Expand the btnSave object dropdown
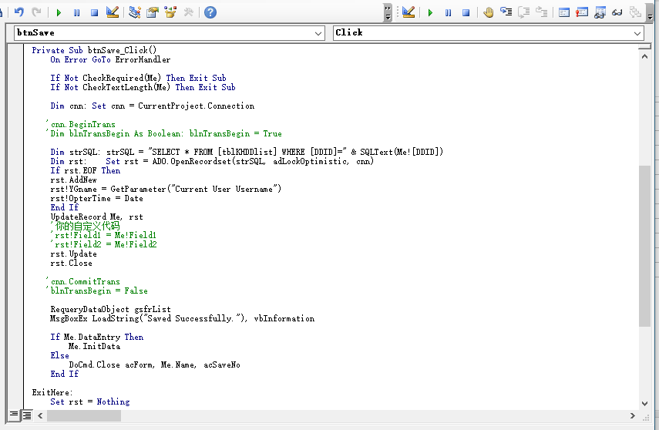The image size is (659, 430). [318, 33]
